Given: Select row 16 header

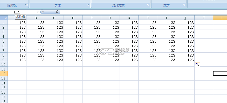Looking at the screenshot, I should pyautogui.click(x=4, y=92).
